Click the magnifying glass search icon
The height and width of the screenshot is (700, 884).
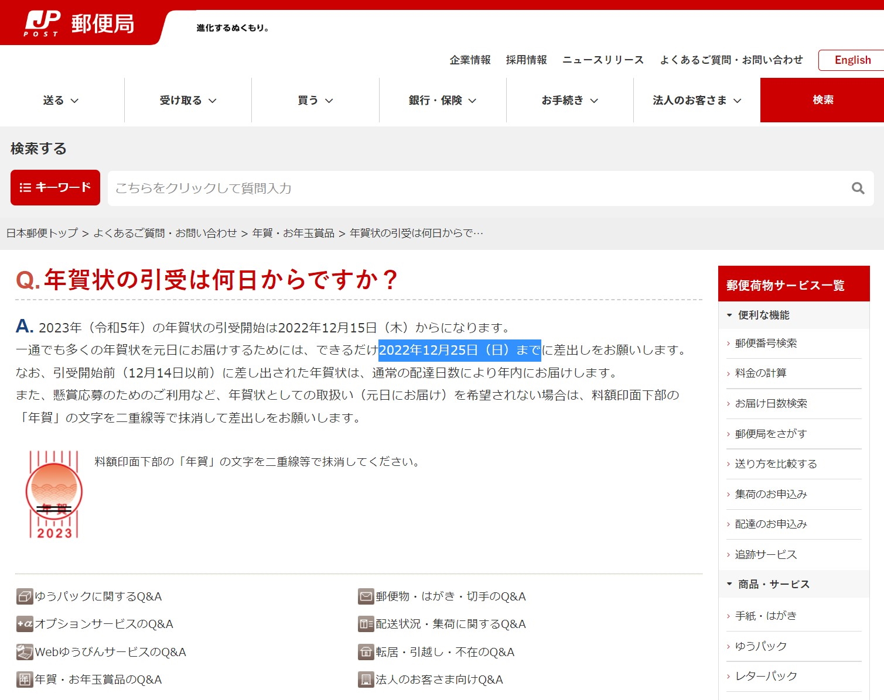tap(857, 188)
